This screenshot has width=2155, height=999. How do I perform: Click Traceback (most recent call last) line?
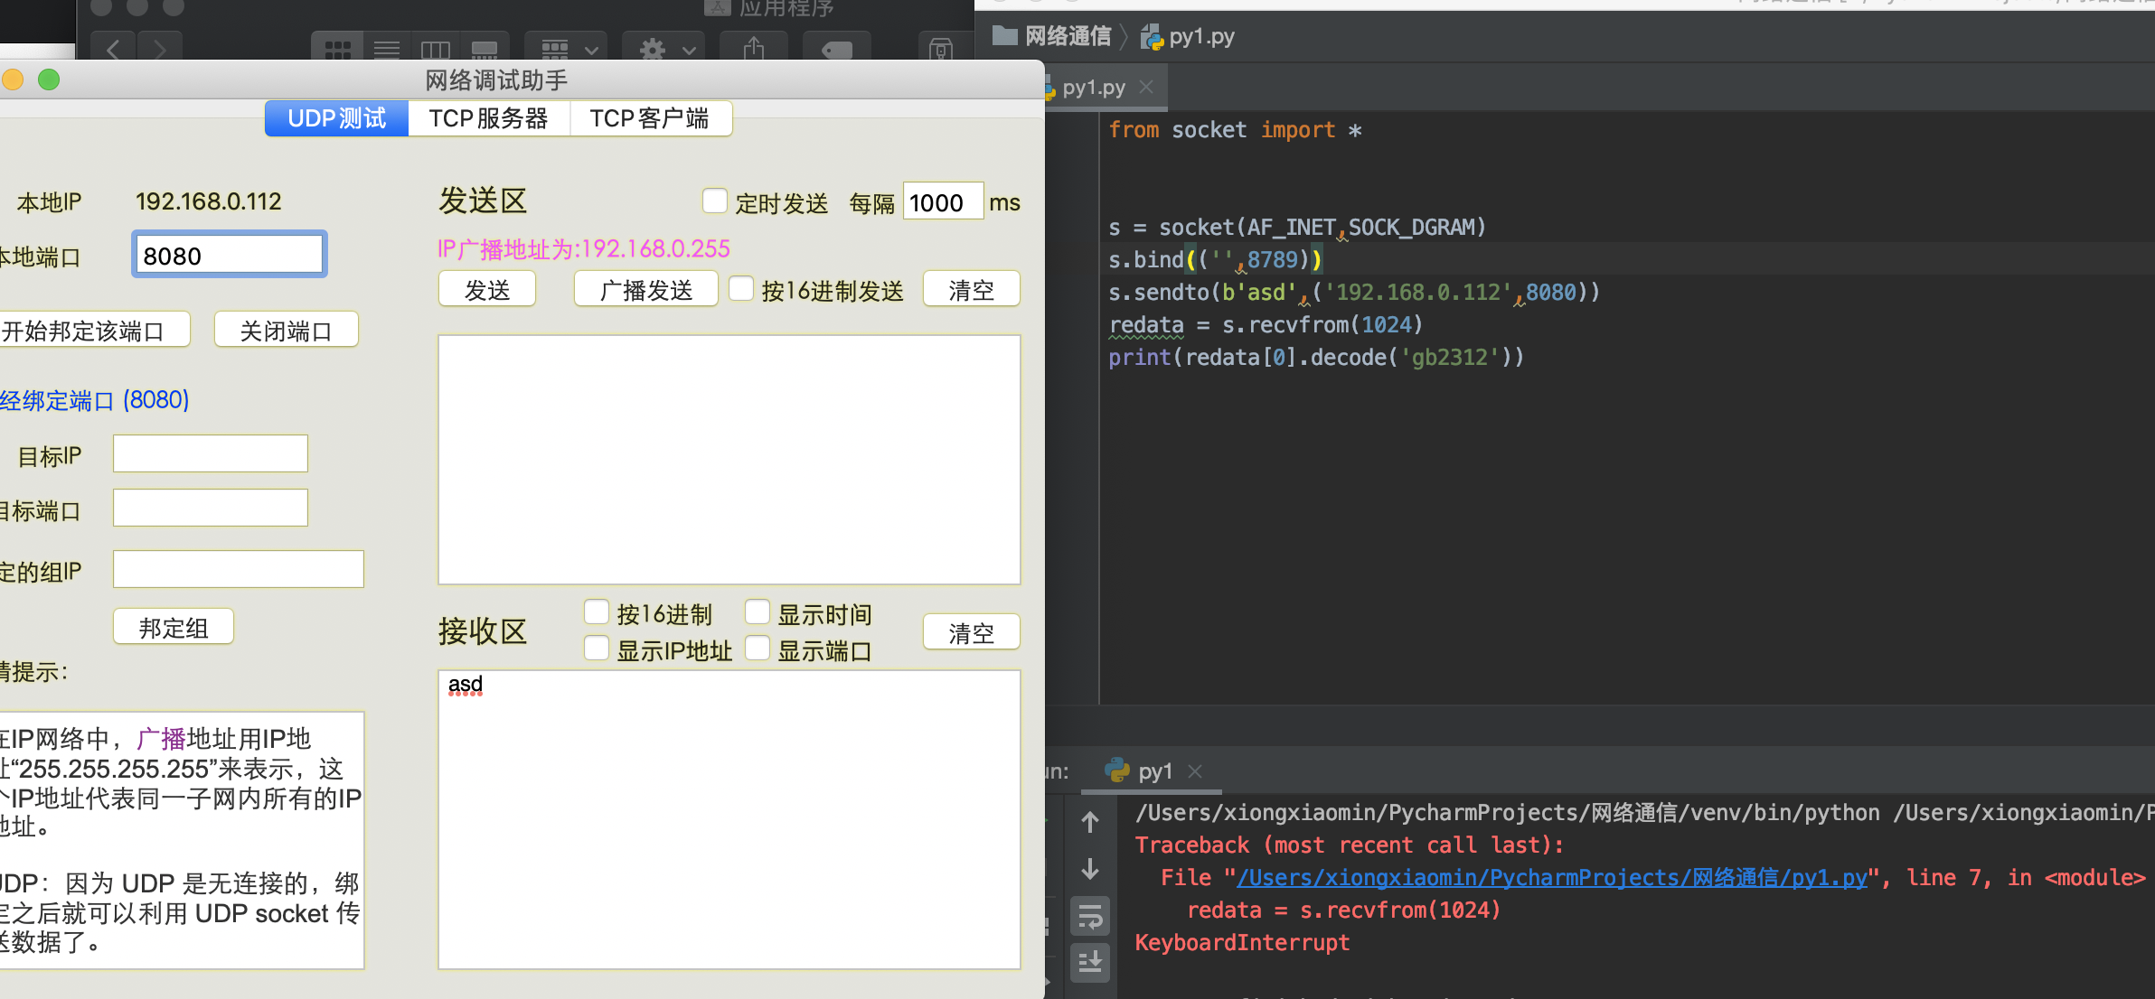1349,845
